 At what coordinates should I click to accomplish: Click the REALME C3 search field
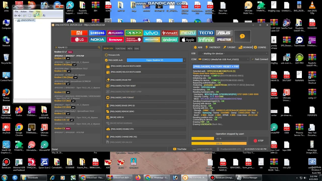coord(77,47)
